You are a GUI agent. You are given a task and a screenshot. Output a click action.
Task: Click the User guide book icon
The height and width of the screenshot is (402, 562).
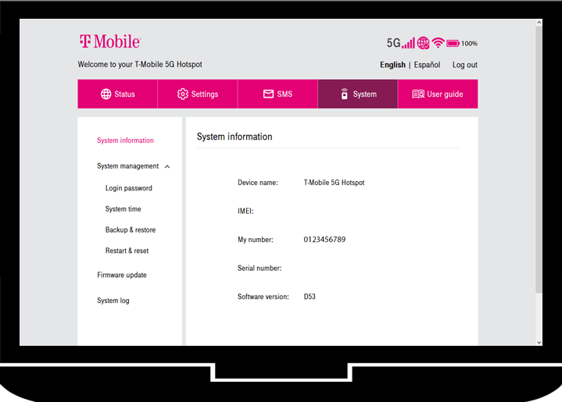[x=418, y=94]
